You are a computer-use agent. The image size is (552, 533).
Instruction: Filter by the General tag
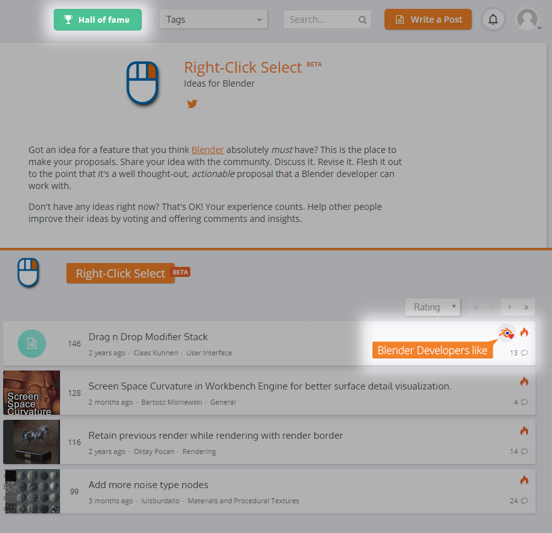coord(223,402)
